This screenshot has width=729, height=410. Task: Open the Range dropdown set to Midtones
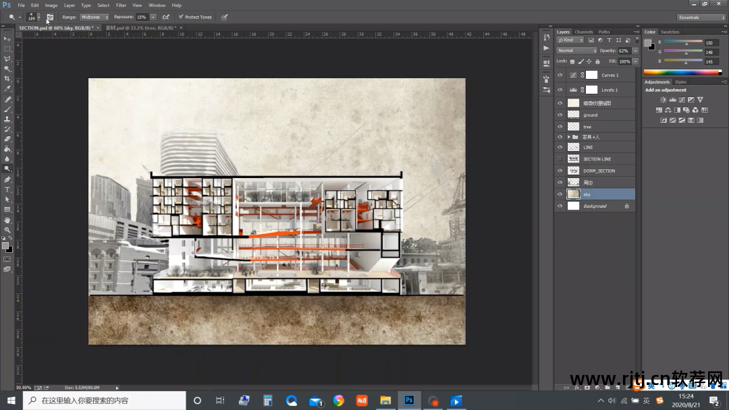[94, 17]
